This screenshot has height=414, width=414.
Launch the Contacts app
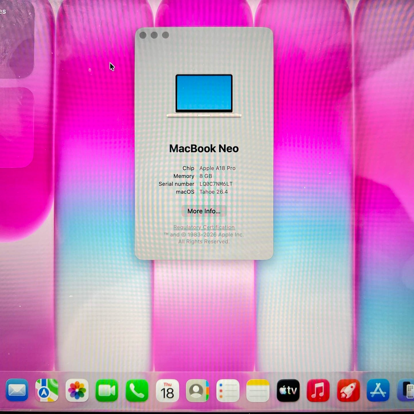pyautogui.click(x=197, y=390)
